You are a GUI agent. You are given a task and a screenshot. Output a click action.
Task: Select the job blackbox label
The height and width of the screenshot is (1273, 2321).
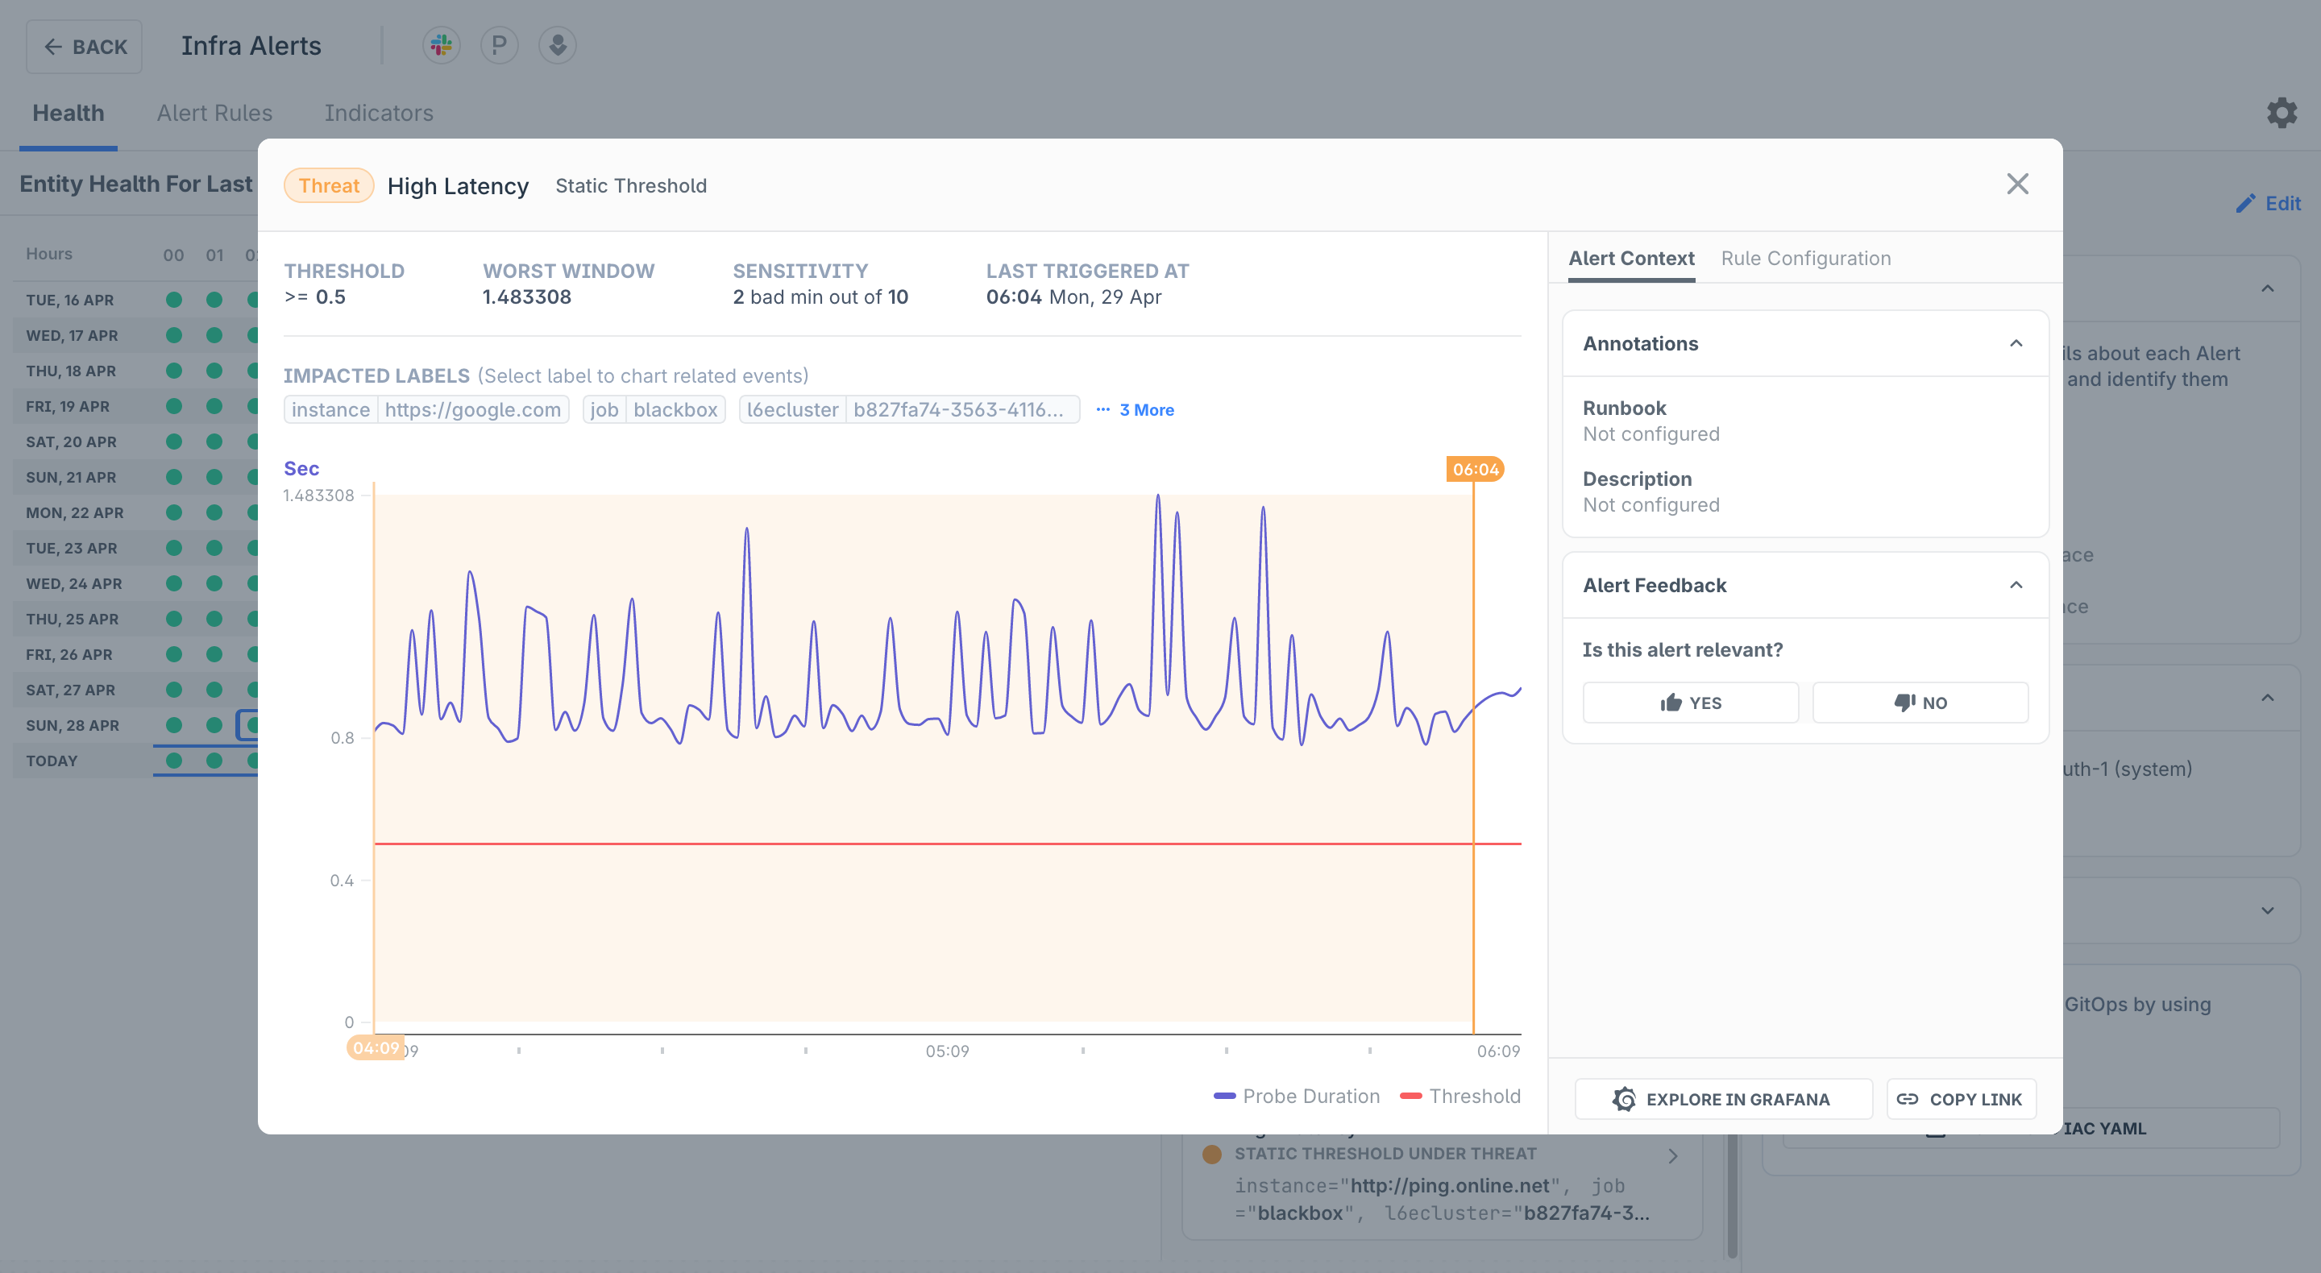654,410
